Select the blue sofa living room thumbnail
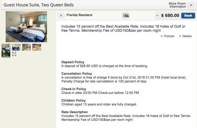197x128 pixels. [x=16, y=47]
